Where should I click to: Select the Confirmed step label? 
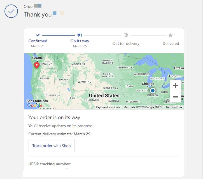click(38, 41)
